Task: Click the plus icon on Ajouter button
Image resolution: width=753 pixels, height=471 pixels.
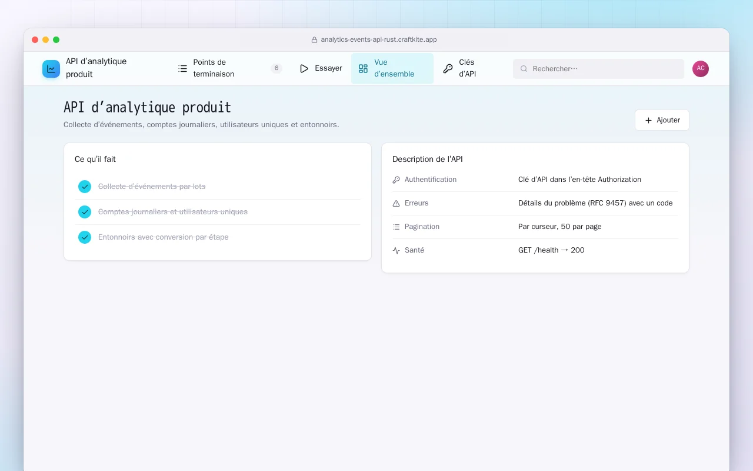Action: 649,120
